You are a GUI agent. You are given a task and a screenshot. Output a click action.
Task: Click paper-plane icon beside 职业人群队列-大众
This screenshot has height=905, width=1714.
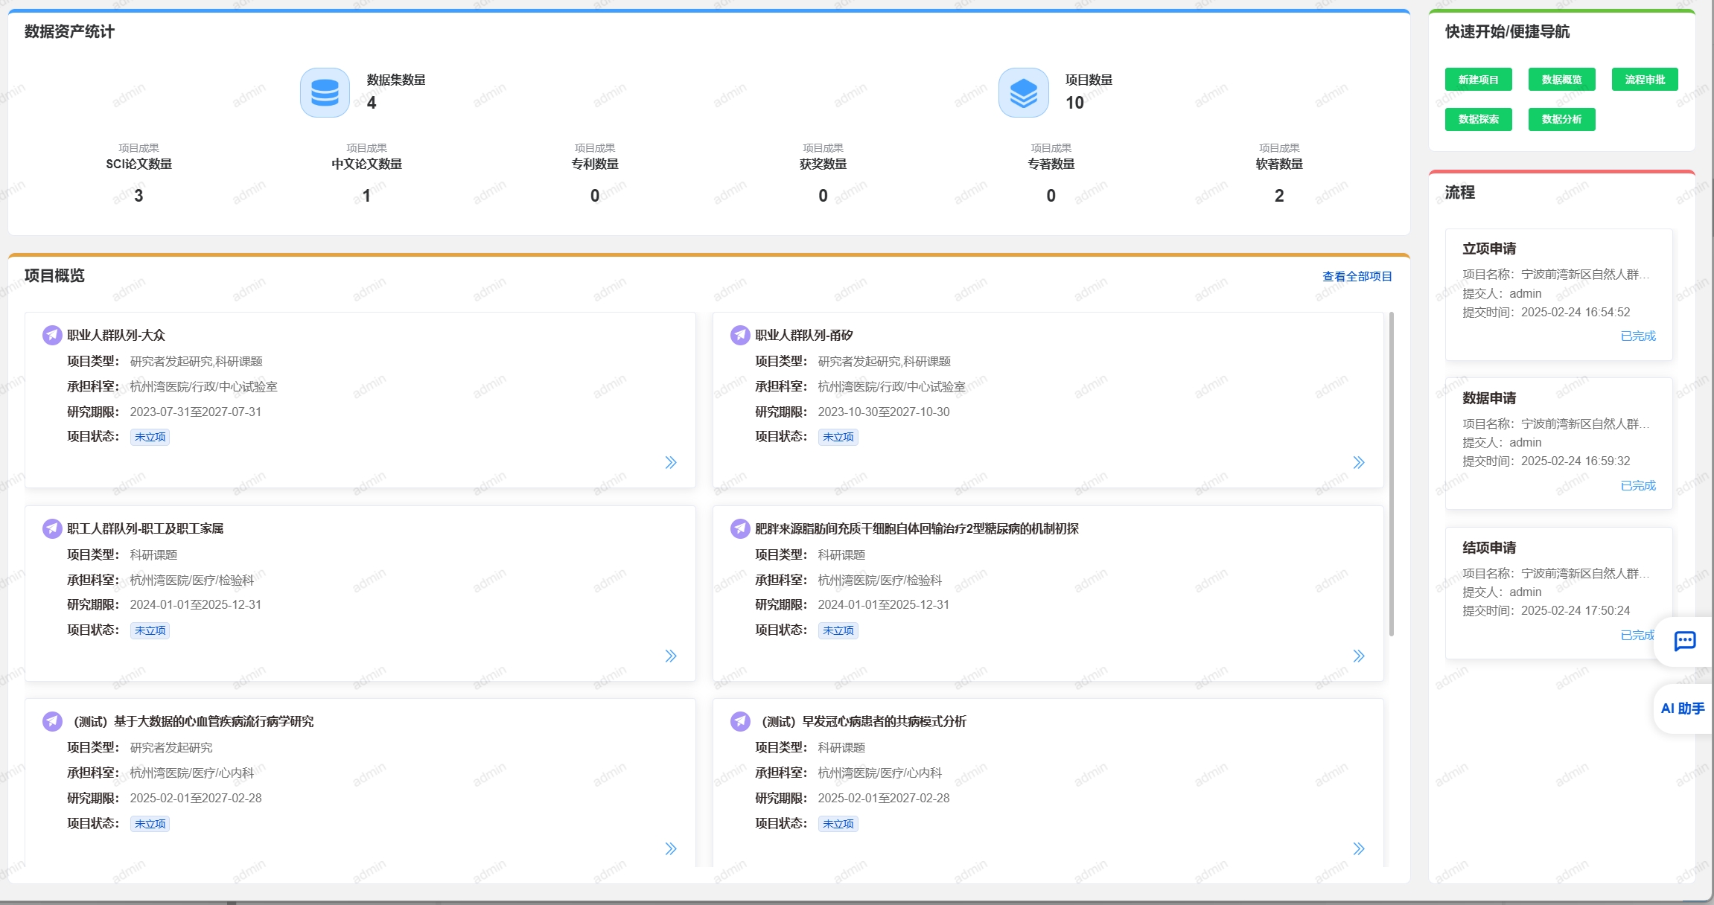52,335
